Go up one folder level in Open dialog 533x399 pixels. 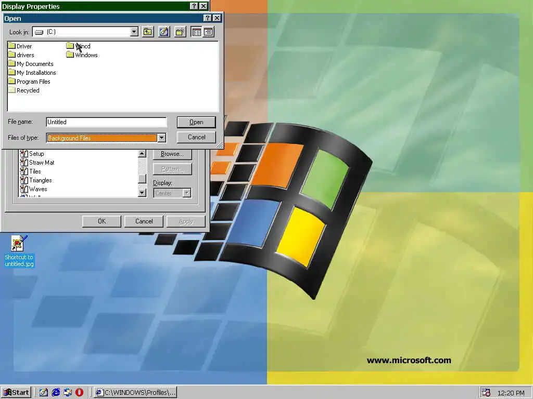148,32
